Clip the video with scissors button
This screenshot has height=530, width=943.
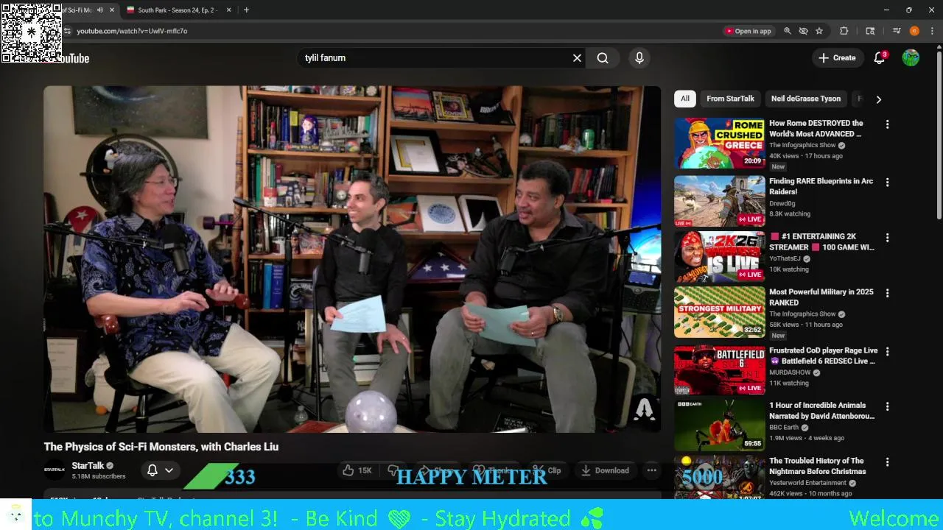pos(547,470)
